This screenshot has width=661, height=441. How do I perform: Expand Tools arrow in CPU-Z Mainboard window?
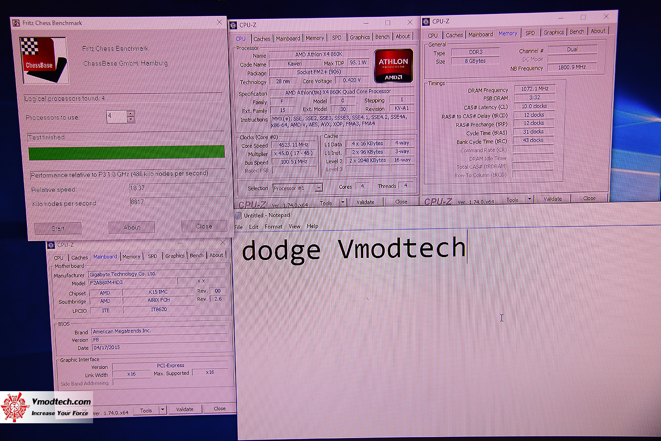tap(163, 410)
